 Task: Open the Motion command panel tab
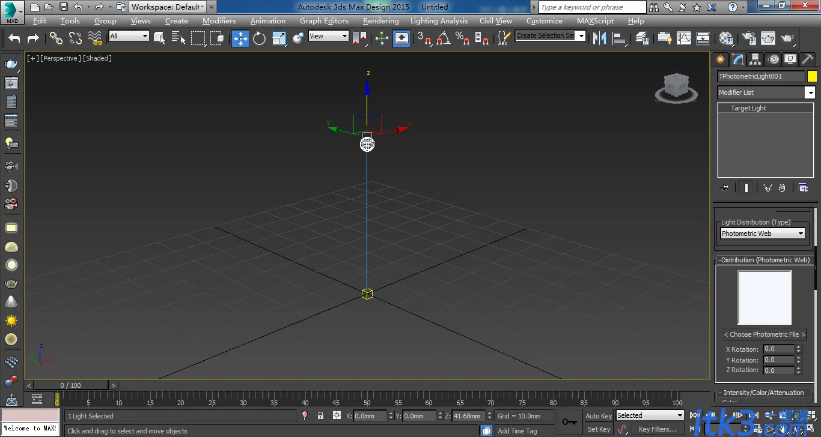pos(774,59)
